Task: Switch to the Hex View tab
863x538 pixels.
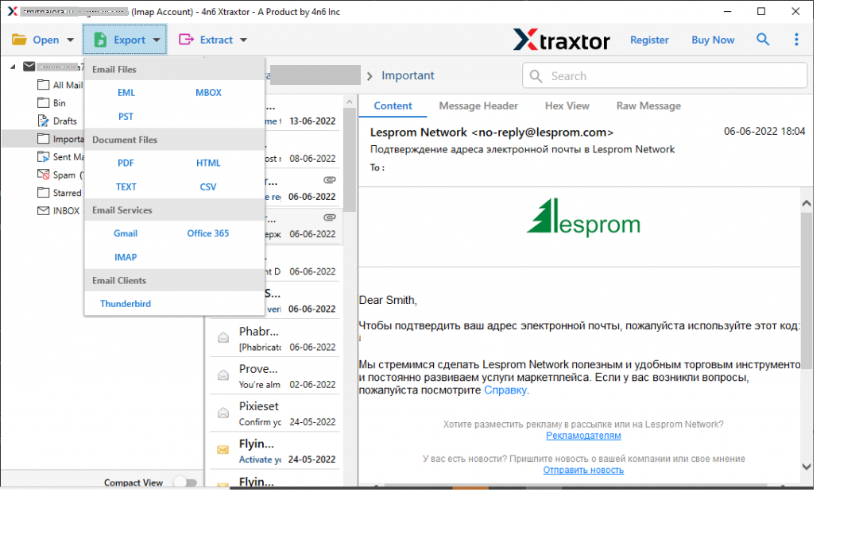Action: pyautogui.click(x=567, y=106)
